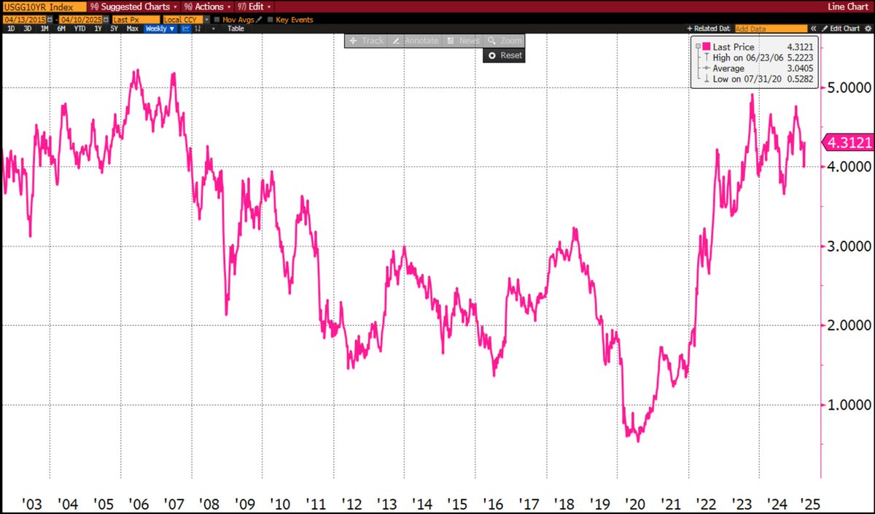
Task: Open the News overlay tool
Action: pyautogui.click(x=462, y=40)
